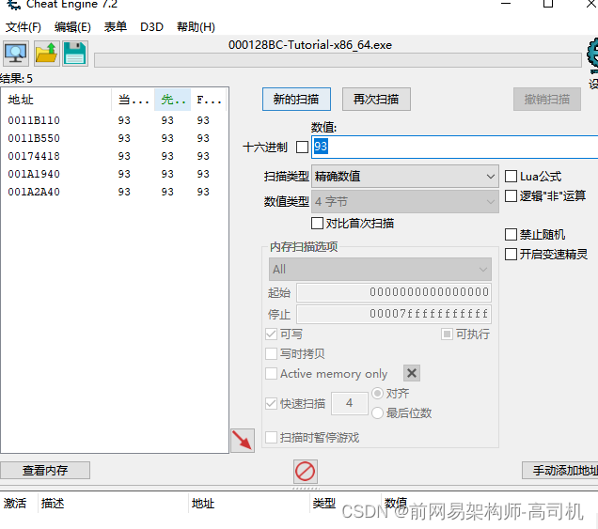Toggle the 写时拷贝 checkbox
The width and height of the screenshot is (598, 529).
[271, 353]
